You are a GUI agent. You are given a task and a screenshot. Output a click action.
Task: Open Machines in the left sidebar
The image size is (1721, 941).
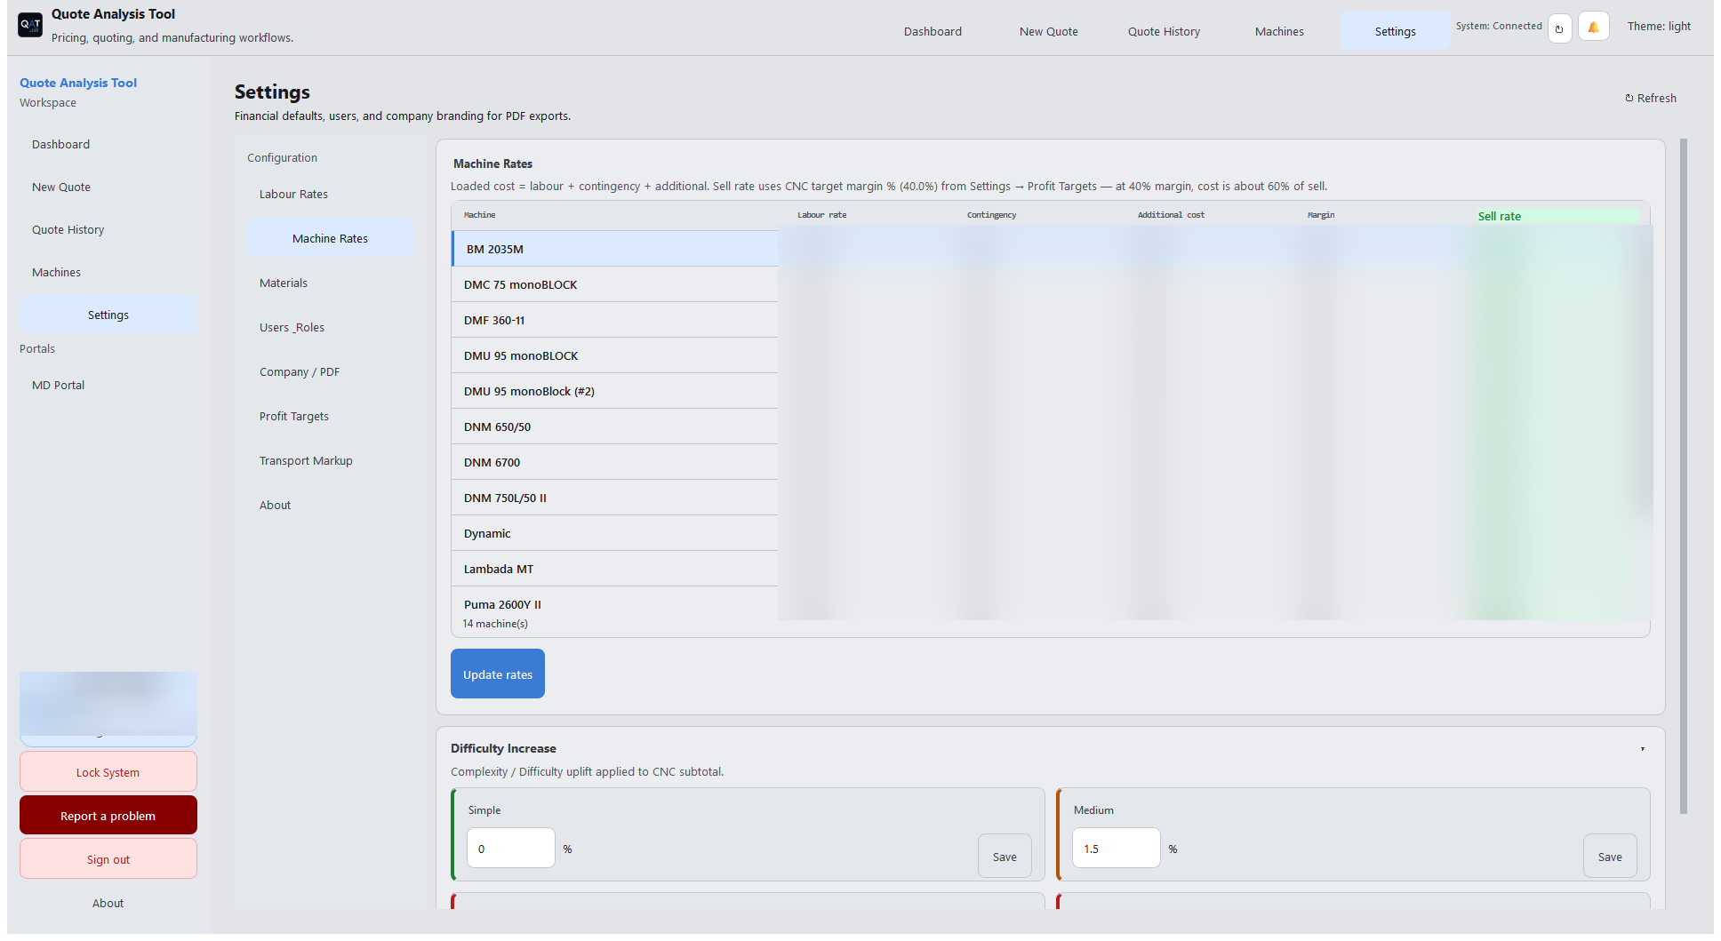click(x=108, y=272)
